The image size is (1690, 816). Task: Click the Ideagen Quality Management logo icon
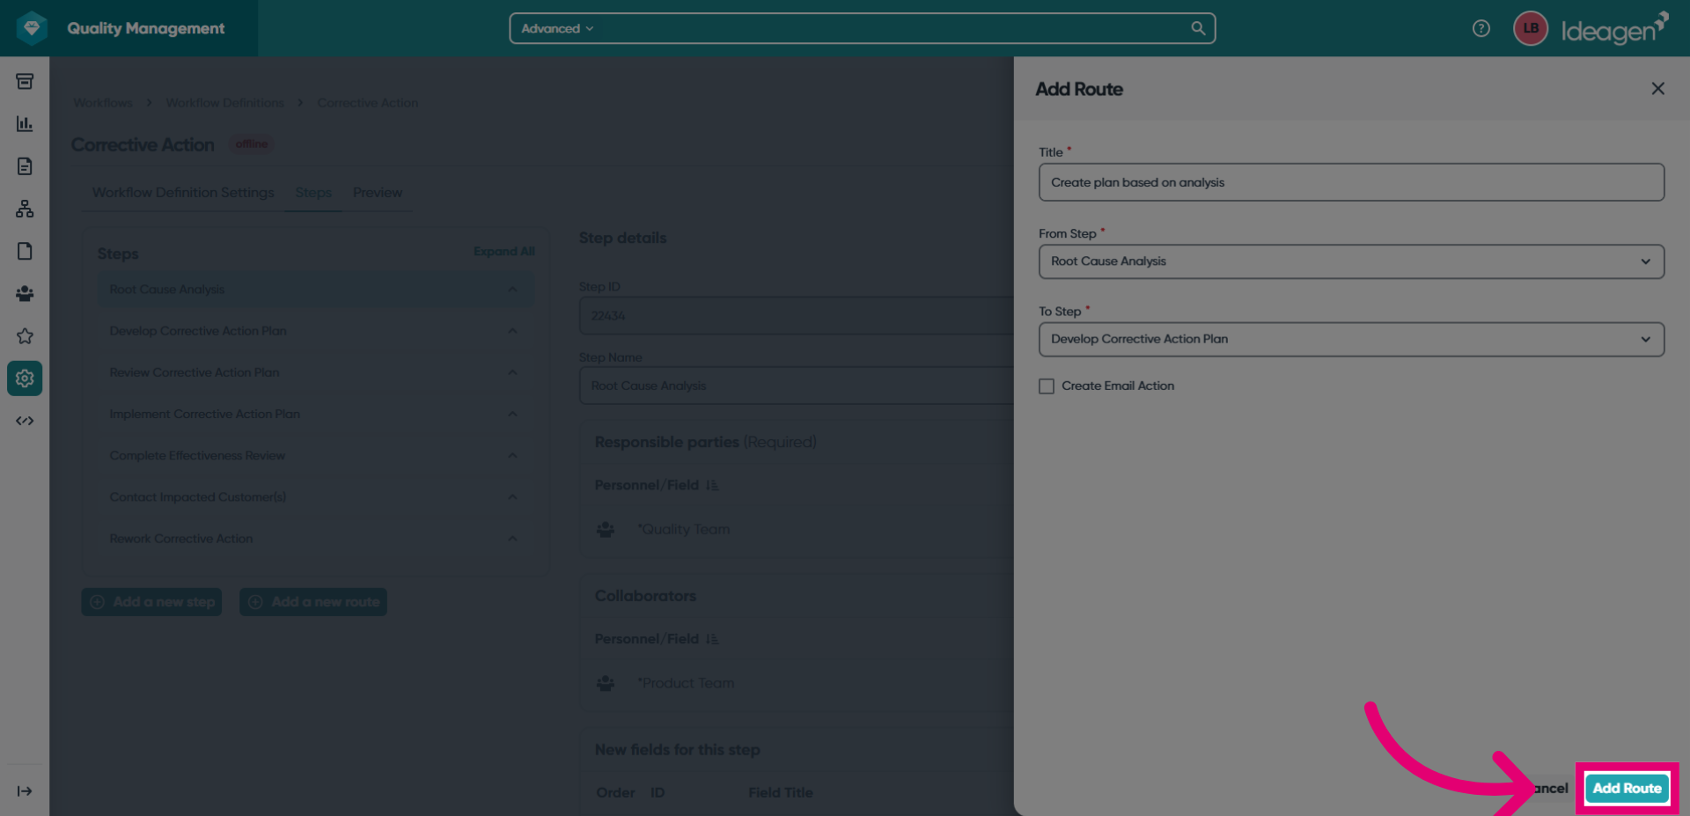pyautogui.click(x=32, y=28)
